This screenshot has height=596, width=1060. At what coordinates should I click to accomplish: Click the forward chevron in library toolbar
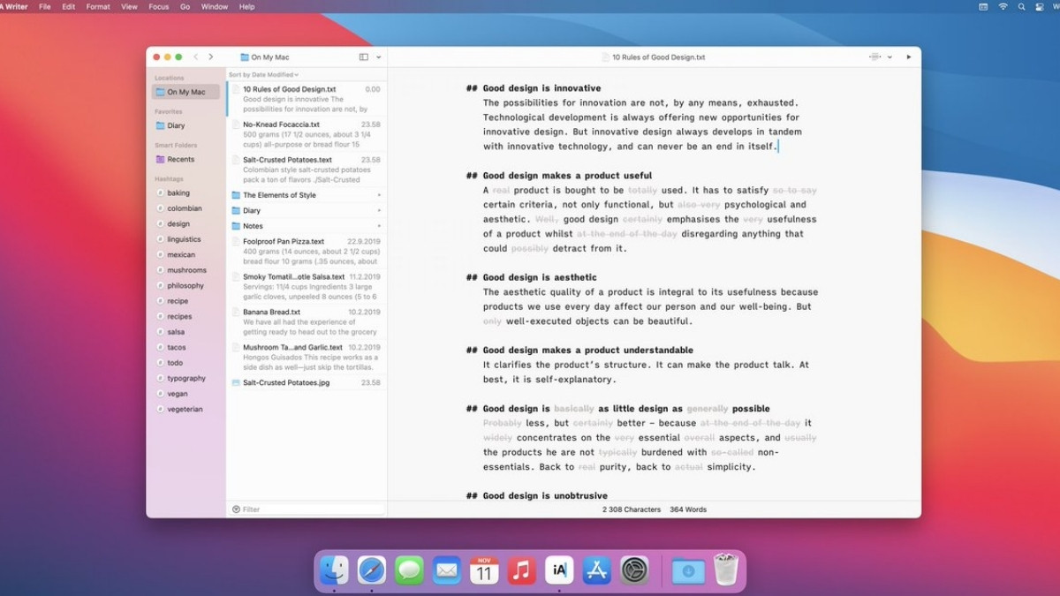coord(211,57)
